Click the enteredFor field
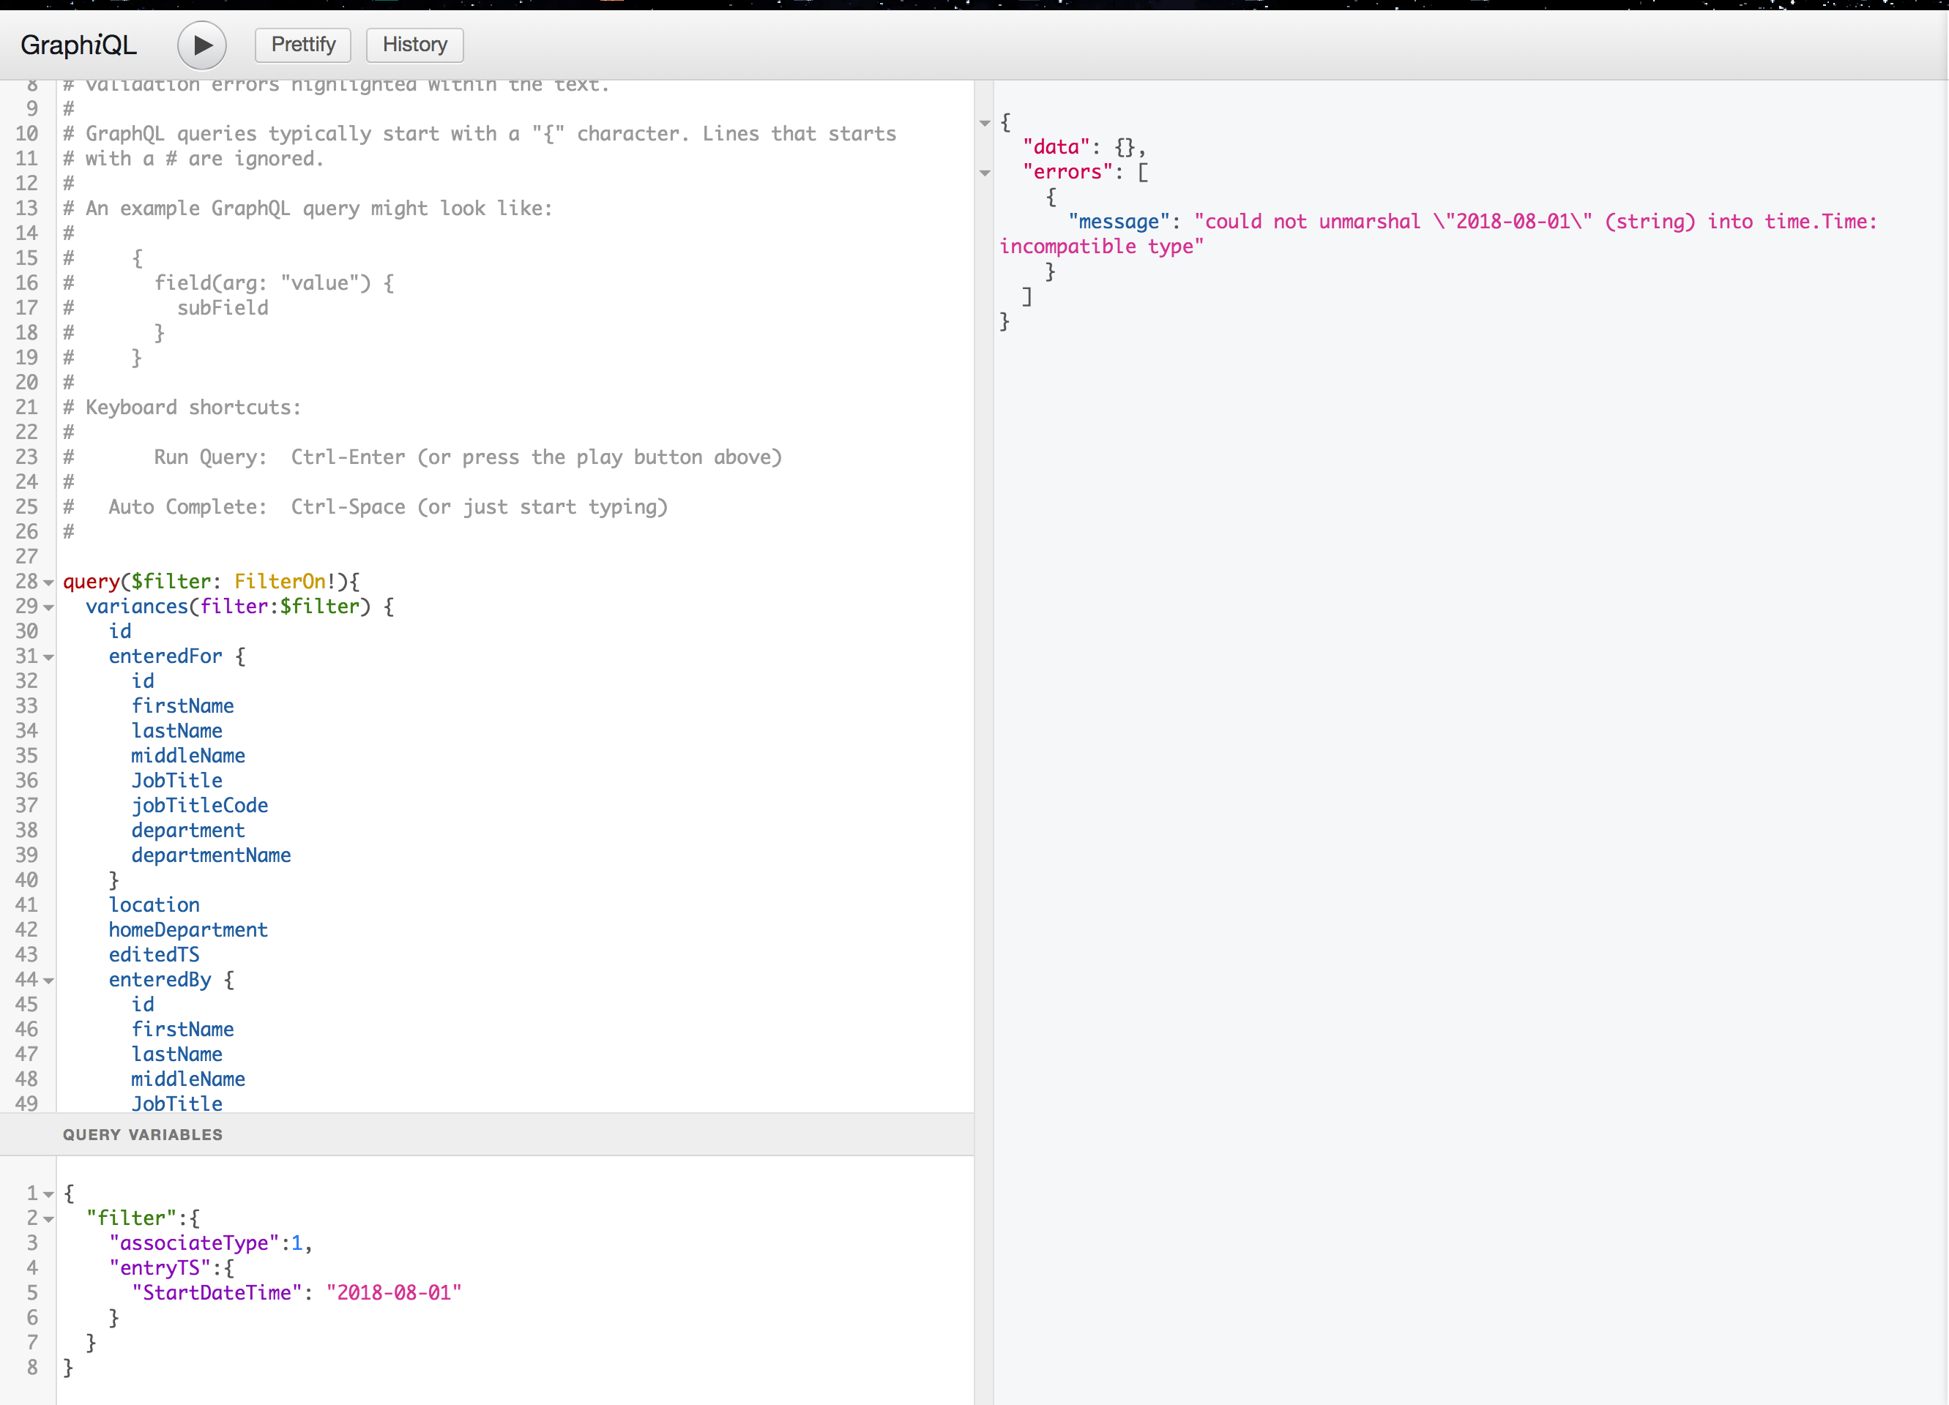 coord(165,656)
